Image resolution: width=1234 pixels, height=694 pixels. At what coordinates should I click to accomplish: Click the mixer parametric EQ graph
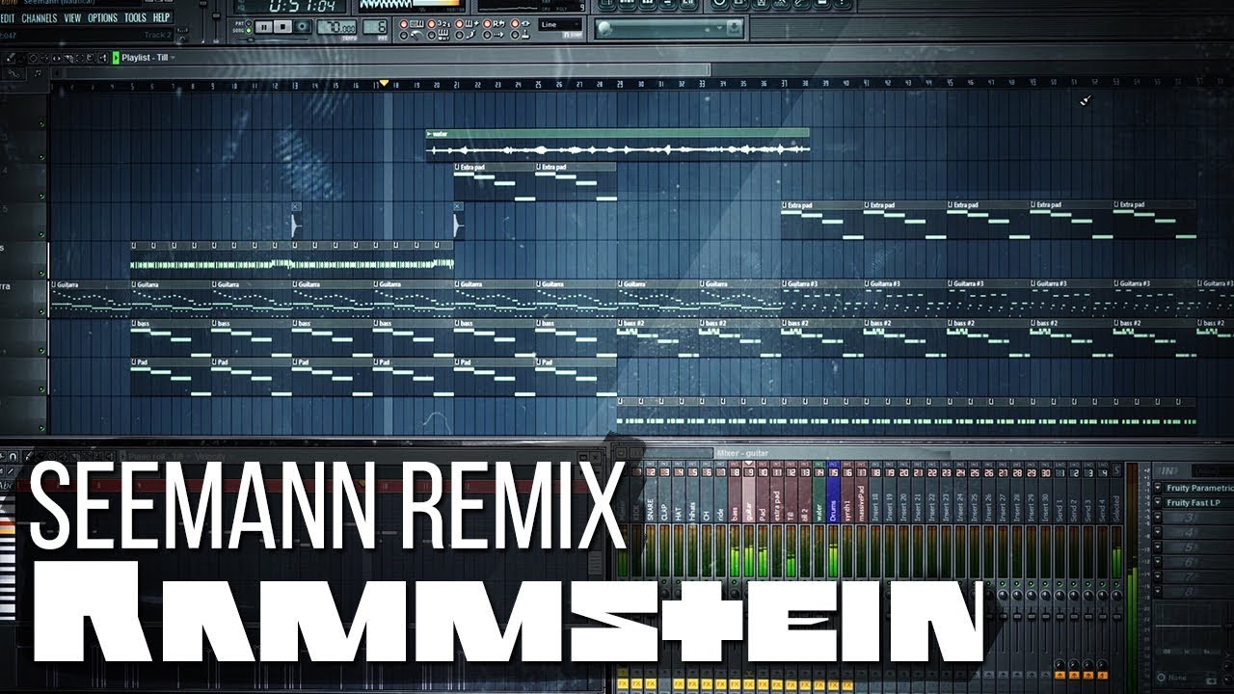pos(1188,627)
